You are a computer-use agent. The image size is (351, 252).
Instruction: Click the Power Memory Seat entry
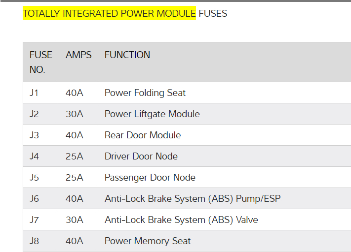[148, 241]
